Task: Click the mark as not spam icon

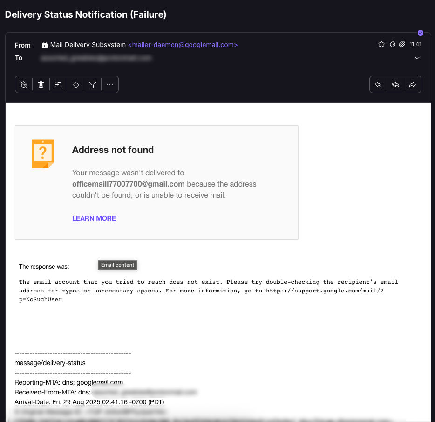Action: 24,84
